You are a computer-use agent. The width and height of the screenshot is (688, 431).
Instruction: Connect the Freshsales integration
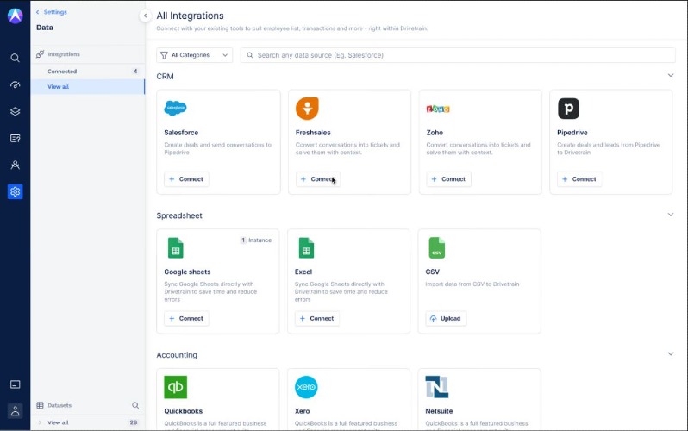click(x=318, y=179)
